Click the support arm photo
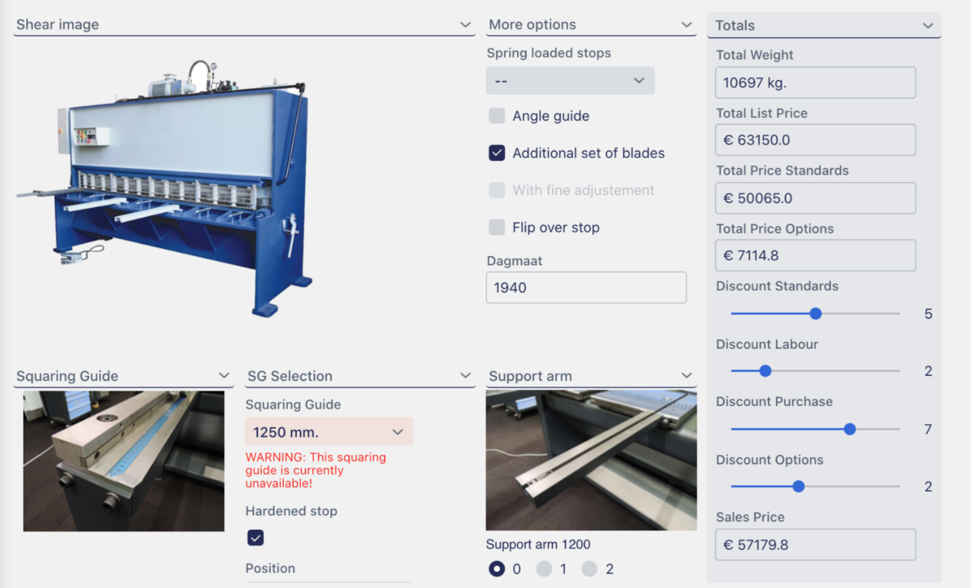The image size is (971, 588). (592, 461)
